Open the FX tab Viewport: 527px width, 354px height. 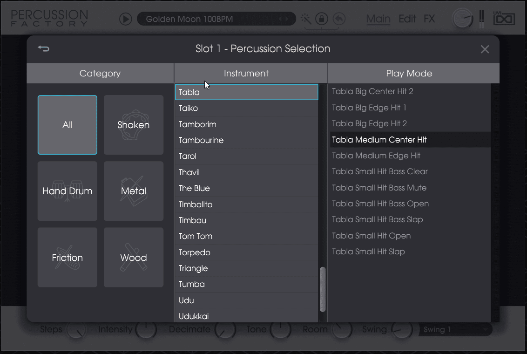[x=429, y=19]
